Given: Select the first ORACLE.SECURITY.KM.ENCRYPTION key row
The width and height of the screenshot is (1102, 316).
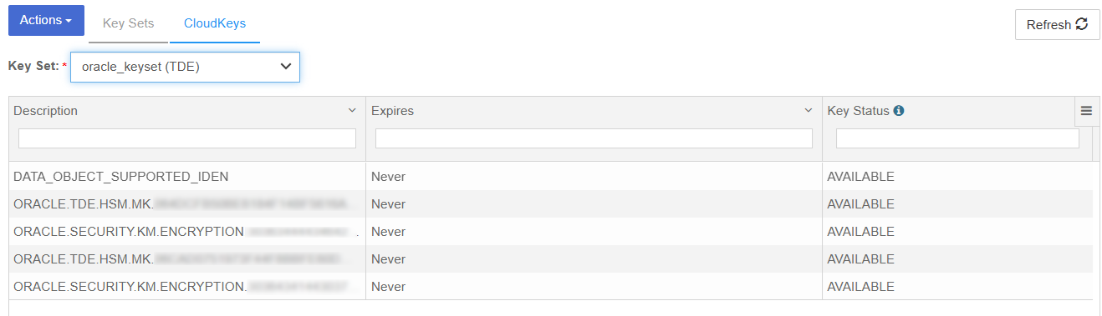Looking at the screenshot, I should tap(550, 232).
